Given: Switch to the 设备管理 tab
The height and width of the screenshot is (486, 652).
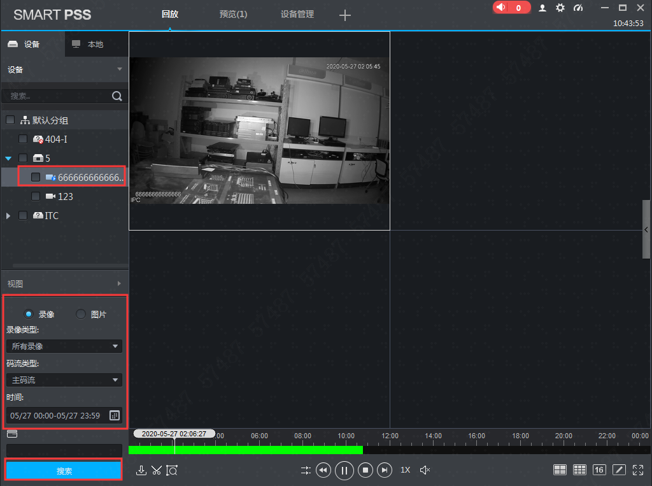Looking at the screenshot, I should point(297,14).
